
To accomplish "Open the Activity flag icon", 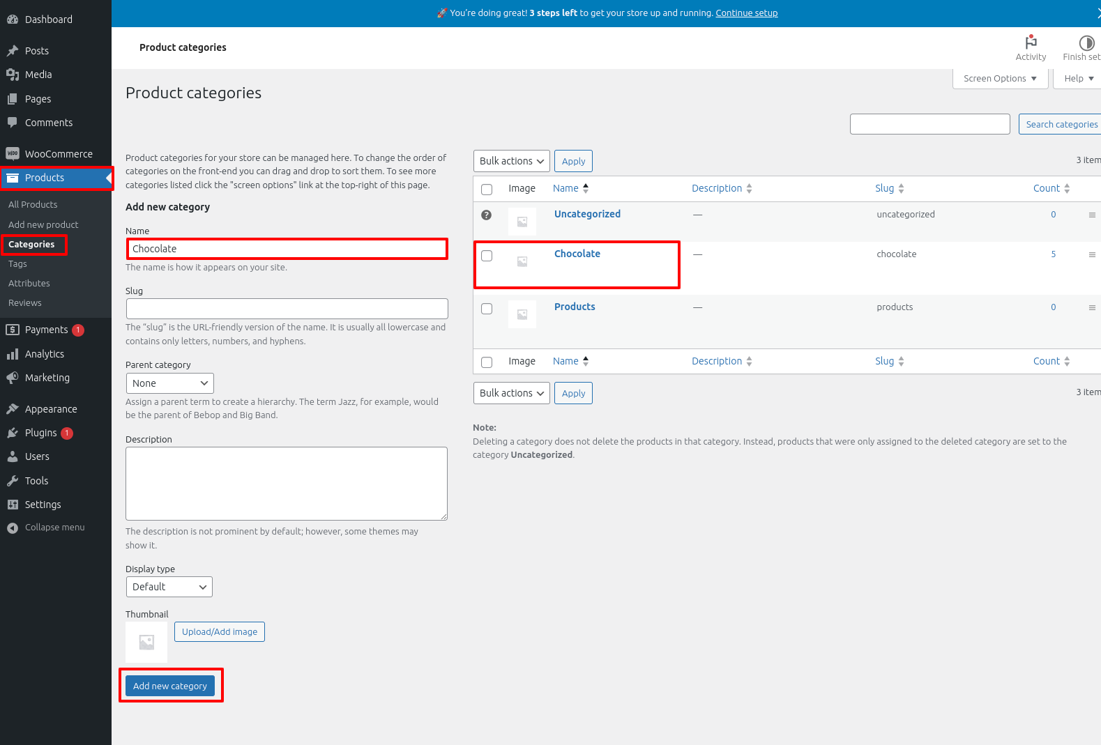I will click(x=1031, y=43).
